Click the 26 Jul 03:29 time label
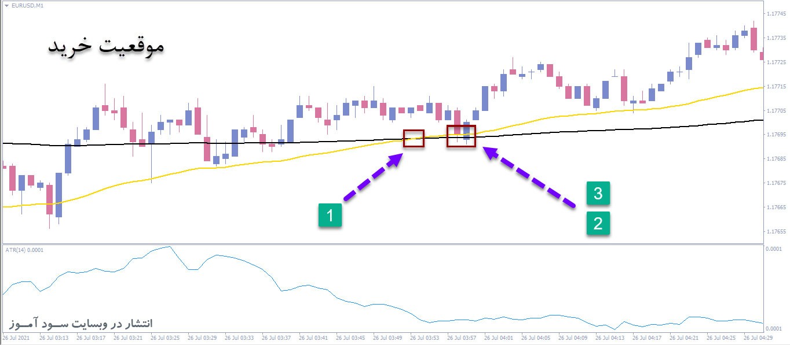 [202, 338]
